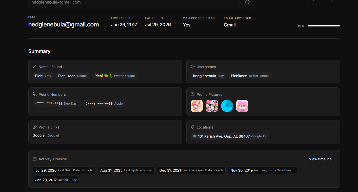Click the 99% confidence progress bar
Image resolution: width=358 pixels, height=192 pixels.
[324, 26]
